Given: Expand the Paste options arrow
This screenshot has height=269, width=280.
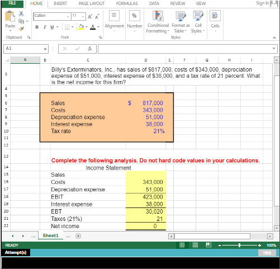Looking at the screenshot, I should pyautogui.click(x=10, y=31).
